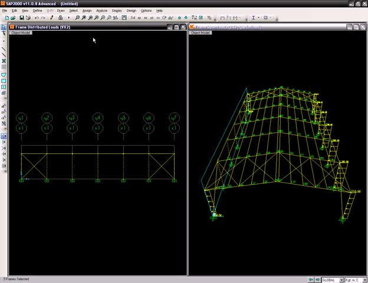Activate the Frame Distributed Loads (VX2) window title
The image size is (368, 283).
(x=43, y=27)
